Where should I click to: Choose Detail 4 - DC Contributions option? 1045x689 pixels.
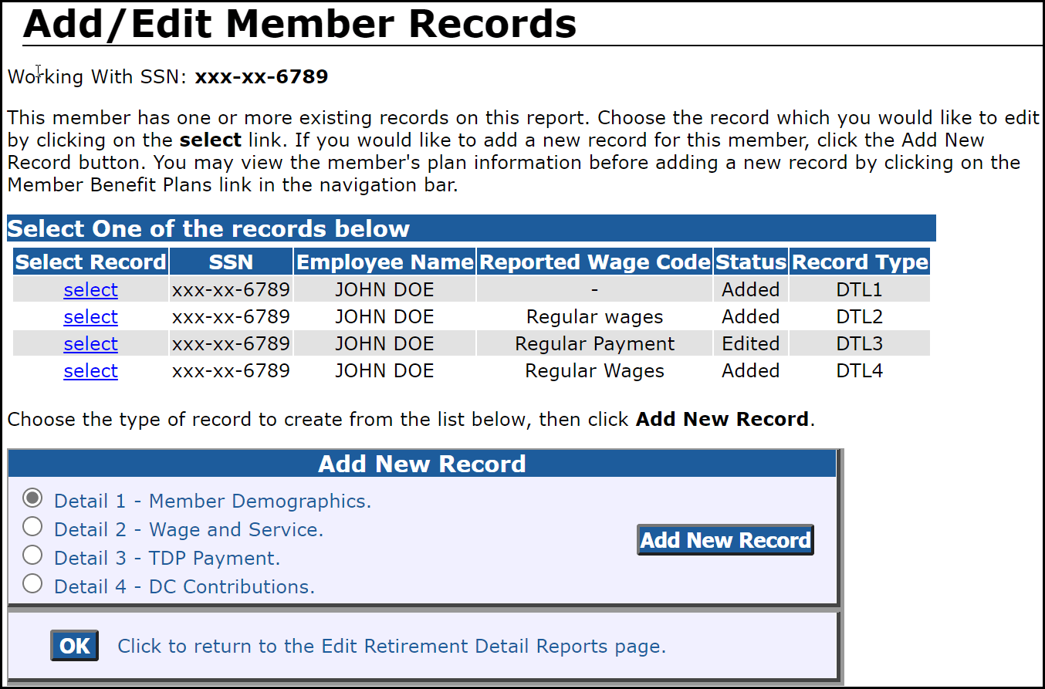(x=32, y=583)
